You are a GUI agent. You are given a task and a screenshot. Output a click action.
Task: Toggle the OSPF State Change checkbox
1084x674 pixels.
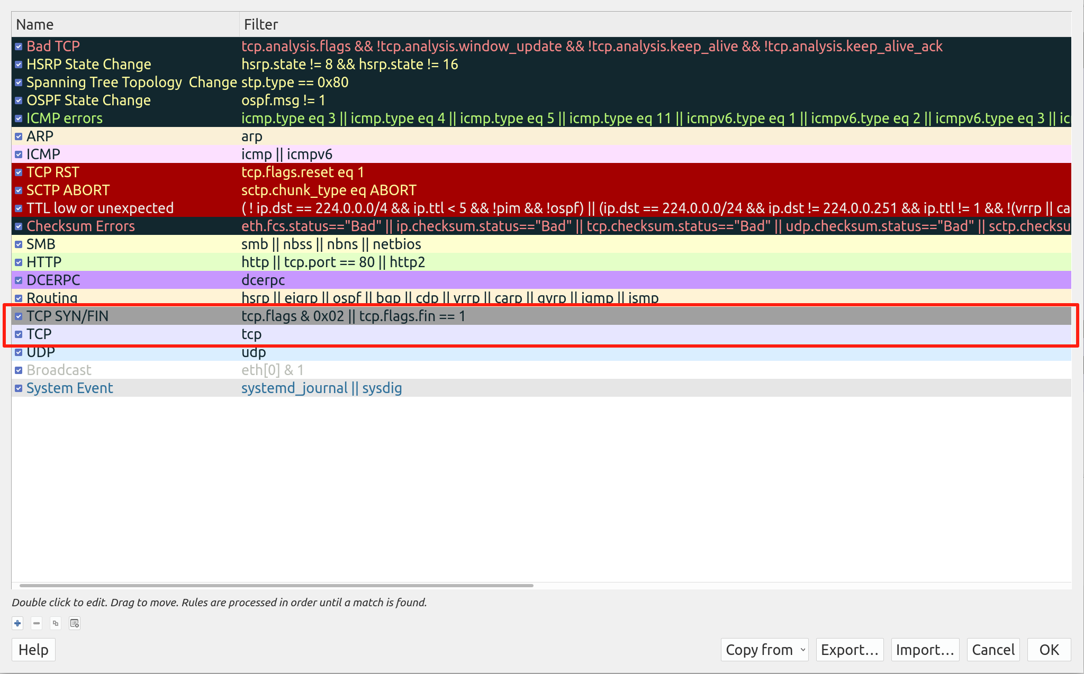[19, 101]
